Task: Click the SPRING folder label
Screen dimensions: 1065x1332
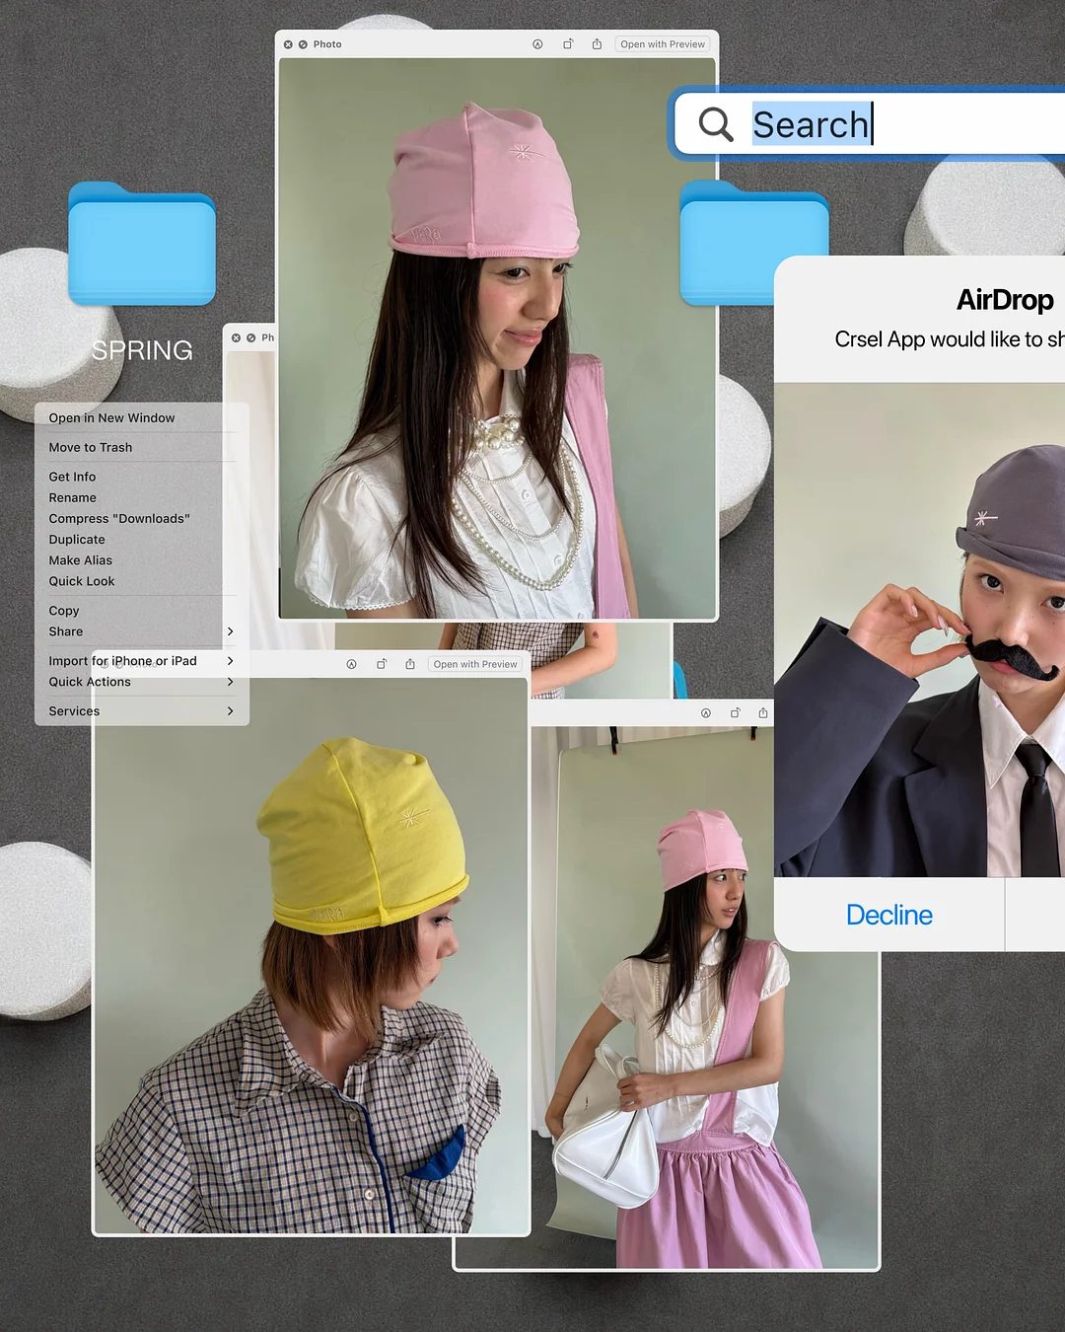Action: (x=142, y=350)
